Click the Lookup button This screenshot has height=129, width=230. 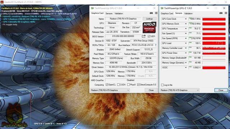click(x=149, y=19)
